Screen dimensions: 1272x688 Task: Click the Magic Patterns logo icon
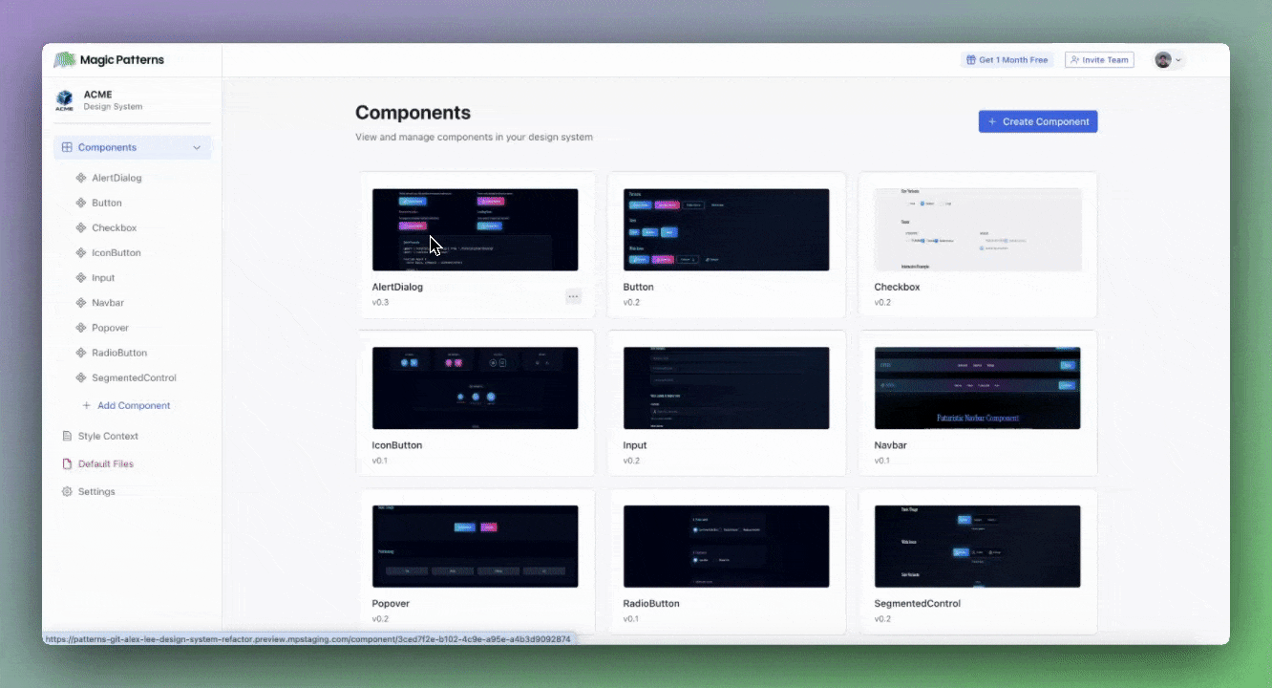point(64,59)
